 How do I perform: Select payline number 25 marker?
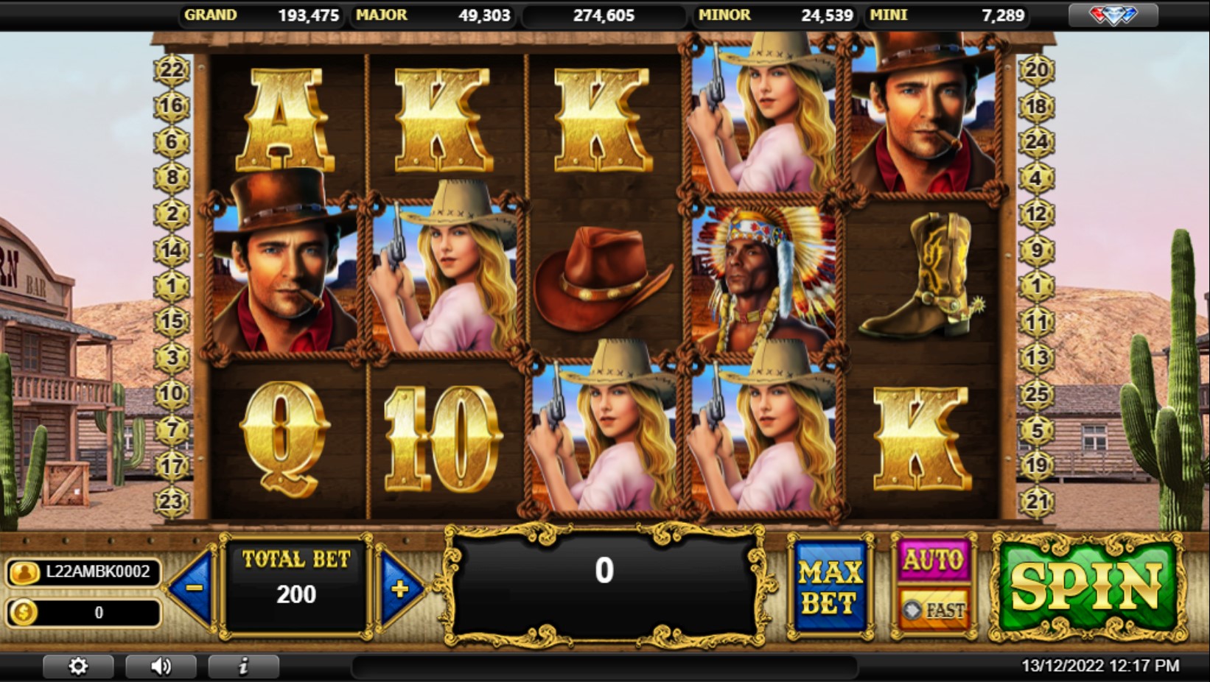pos(1037,394)
